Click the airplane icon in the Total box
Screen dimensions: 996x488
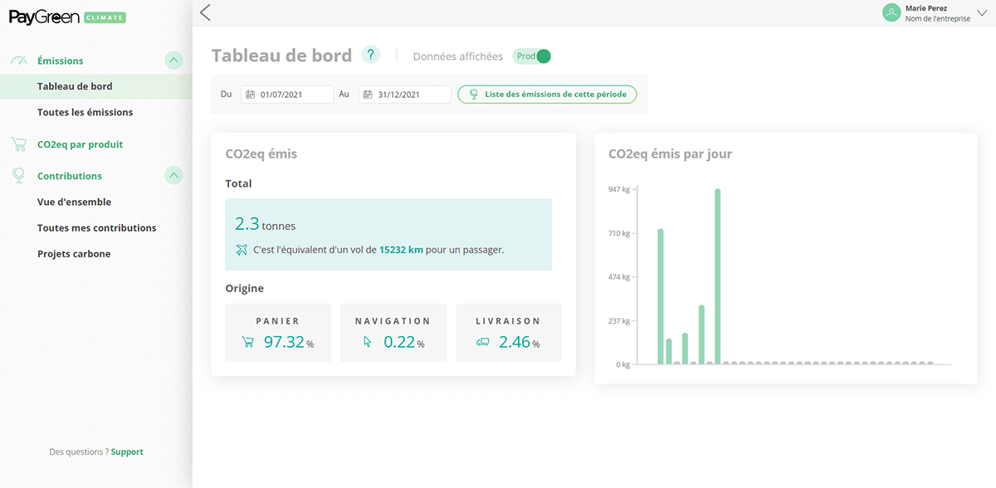(242, 250)
